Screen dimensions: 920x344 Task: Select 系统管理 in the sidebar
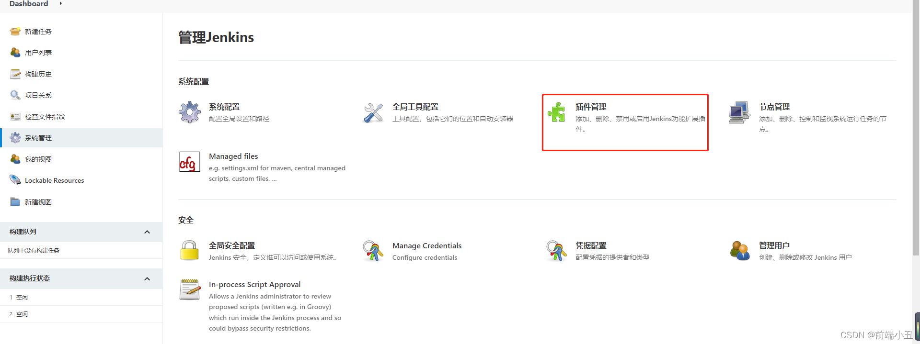click(x=81, y=138)
